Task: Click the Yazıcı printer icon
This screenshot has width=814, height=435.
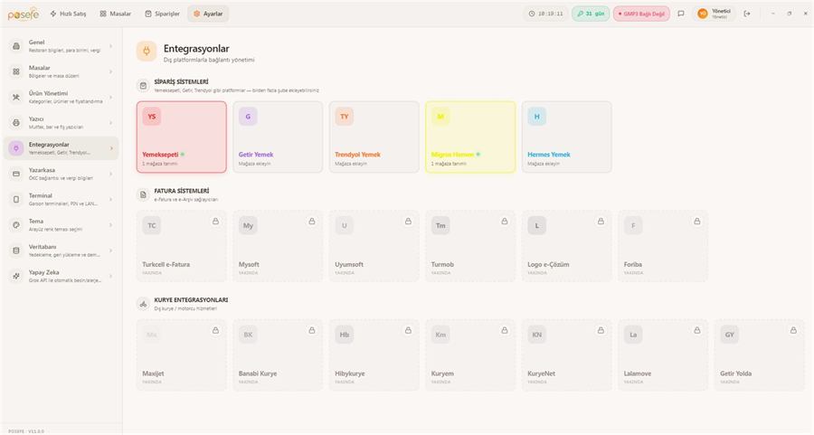Action: tap(16, 123)
